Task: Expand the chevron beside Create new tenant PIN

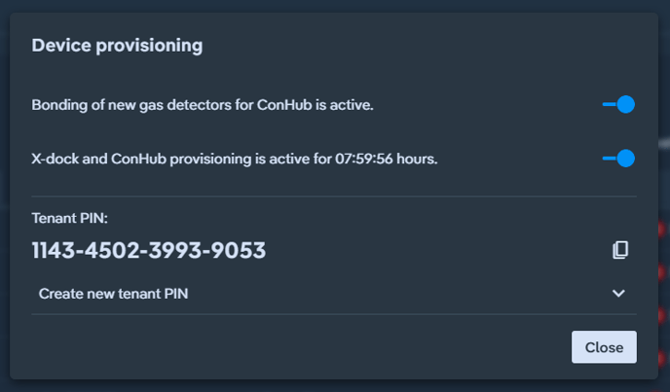Action: coord(618,294)
